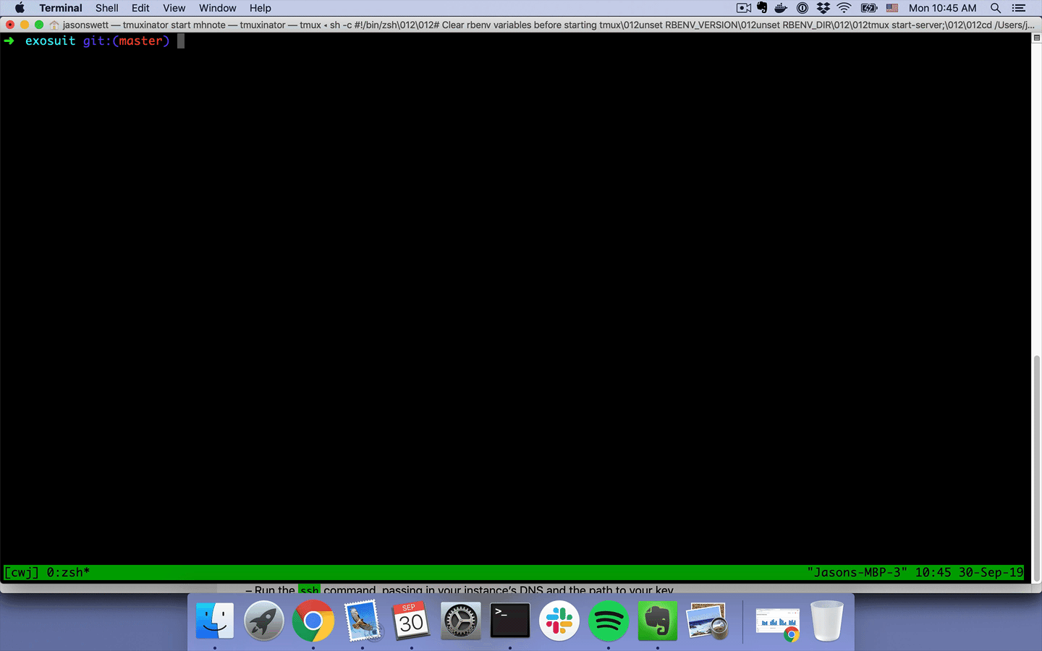
Task: Open the Wi-Fi status menu
Action: (844, 8)
